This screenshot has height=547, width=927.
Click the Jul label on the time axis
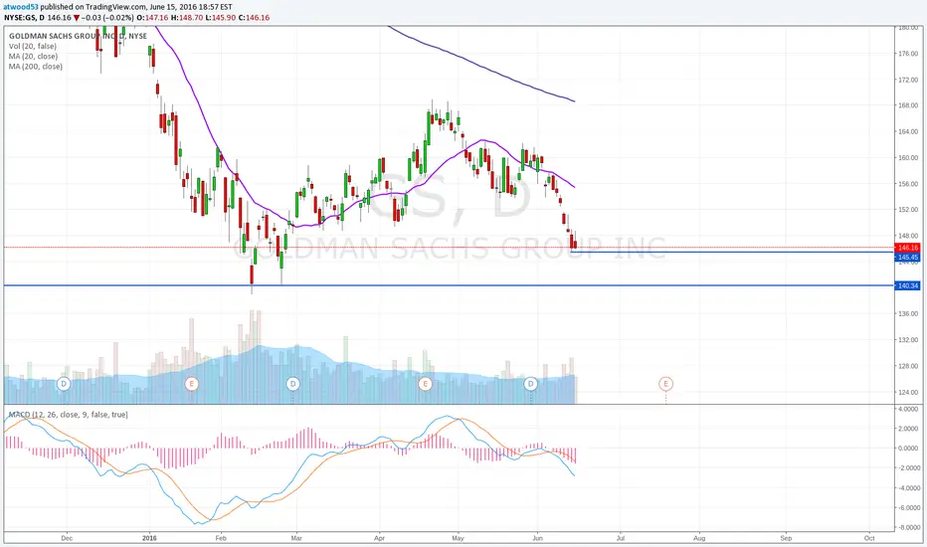621,538
